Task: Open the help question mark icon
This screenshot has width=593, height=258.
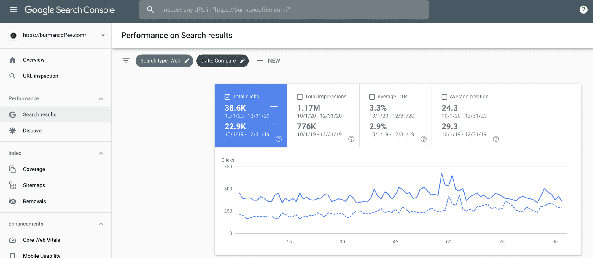Action: [583, 10]
